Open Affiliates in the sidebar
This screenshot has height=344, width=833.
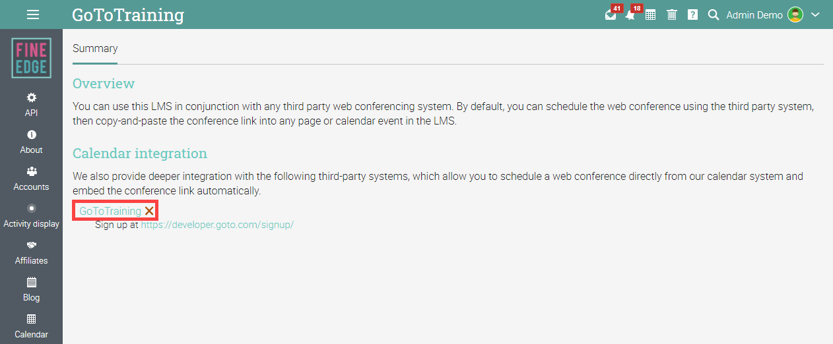click(x=31, y=252)
